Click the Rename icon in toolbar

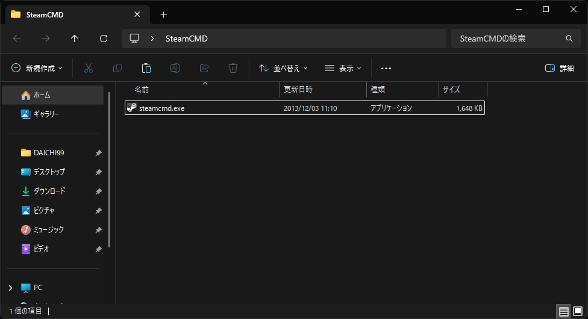pos(175,68)
